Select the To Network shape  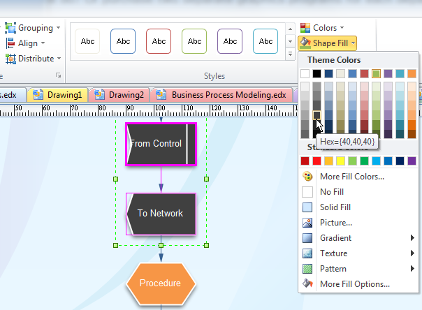click(161, 214)
